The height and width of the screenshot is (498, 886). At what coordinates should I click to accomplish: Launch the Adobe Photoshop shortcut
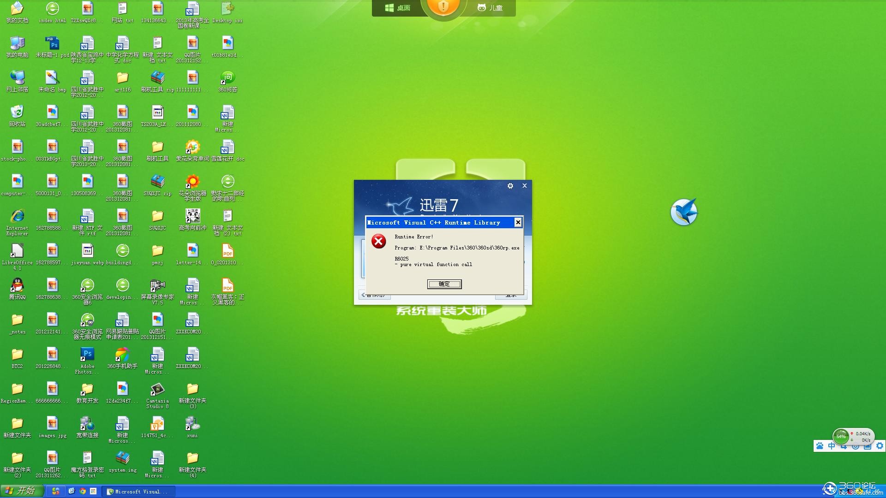[x=87, y=361]
